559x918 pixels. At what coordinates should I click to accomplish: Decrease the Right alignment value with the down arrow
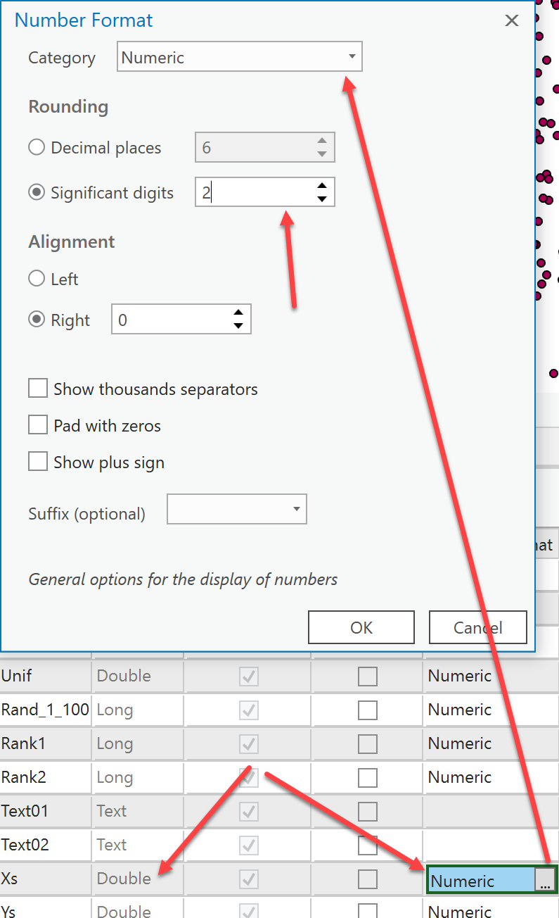[238, 326]
